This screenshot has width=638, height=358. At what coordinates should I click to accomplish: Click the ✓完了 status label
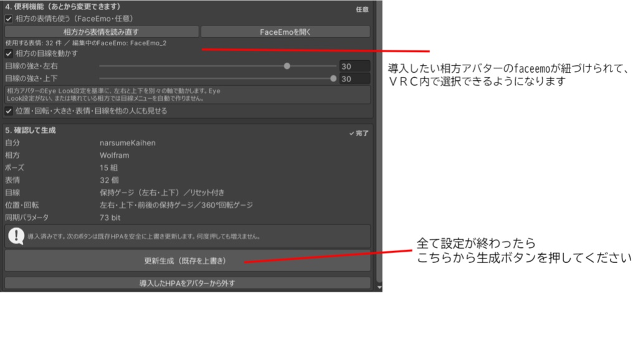359,133
